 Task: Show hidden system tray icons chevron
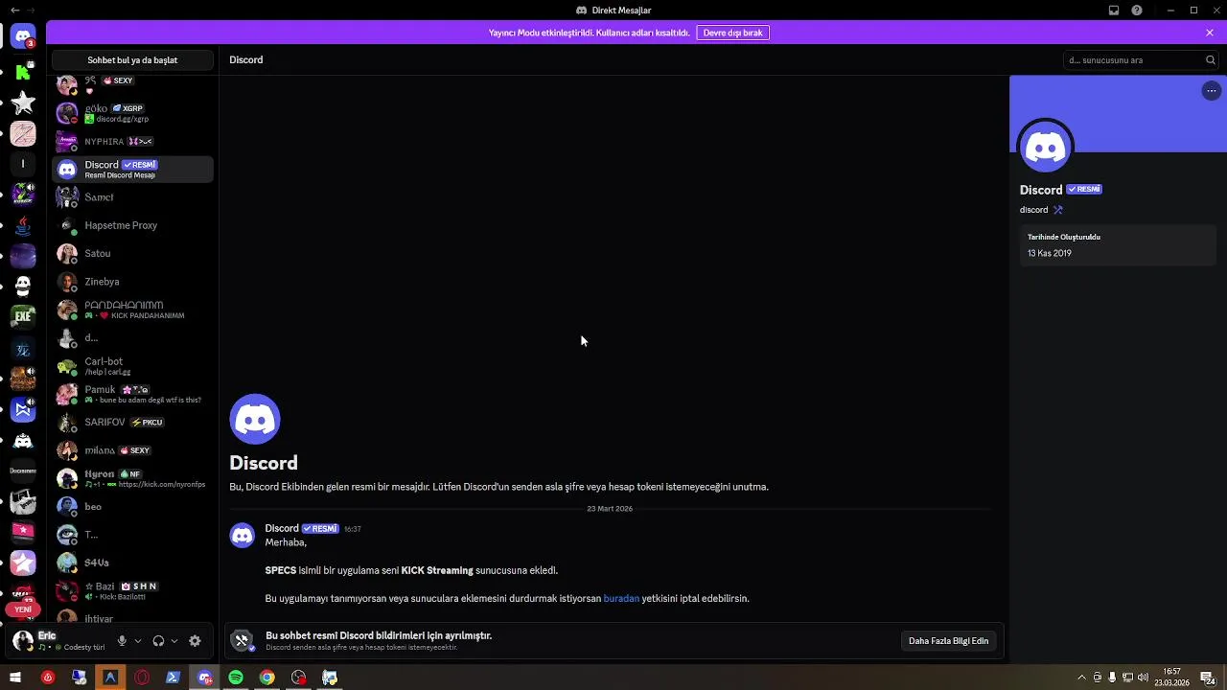point(1082,678)
